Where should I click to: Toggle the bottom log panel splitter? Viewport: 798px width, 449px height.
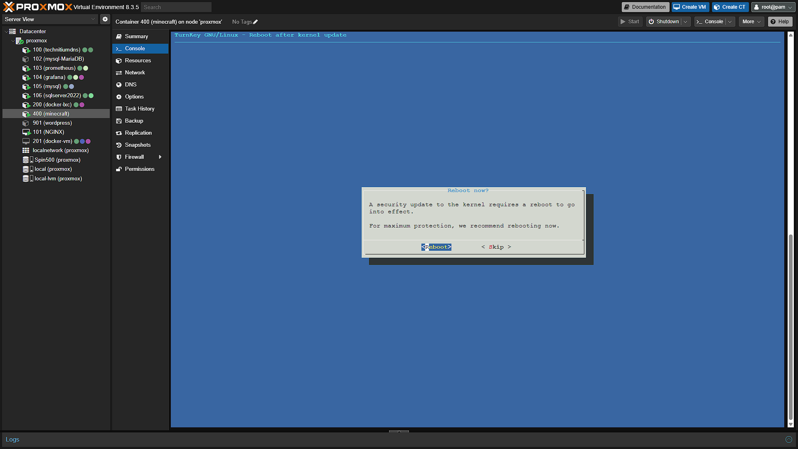click(399, 431)
